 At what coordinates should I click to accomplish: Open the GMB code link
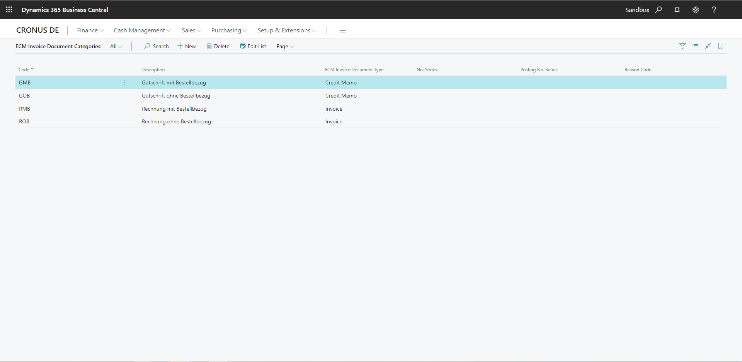(x=25, y=83)
